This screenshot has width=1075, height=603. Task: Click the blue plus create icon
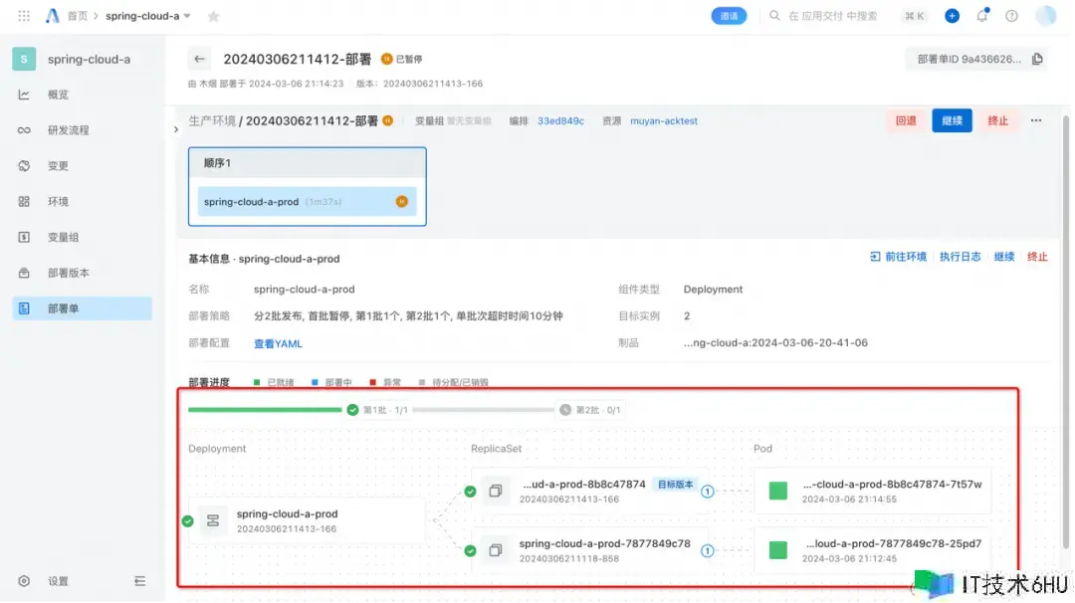952,16
